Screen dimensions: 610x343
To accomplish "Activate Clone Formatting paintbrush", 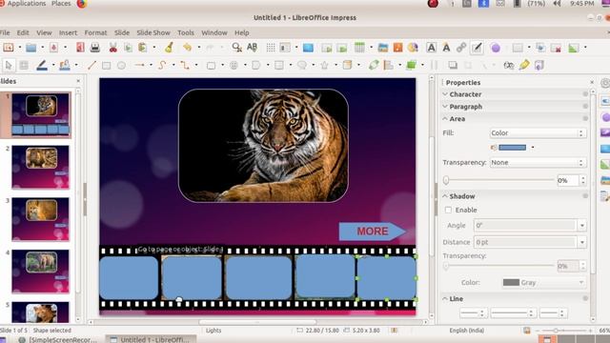I will 170,48.
